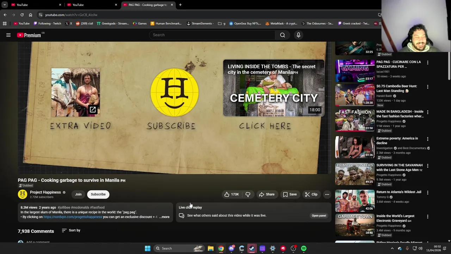Open Extreme poverty America in decline title

[x=397, y=141]
